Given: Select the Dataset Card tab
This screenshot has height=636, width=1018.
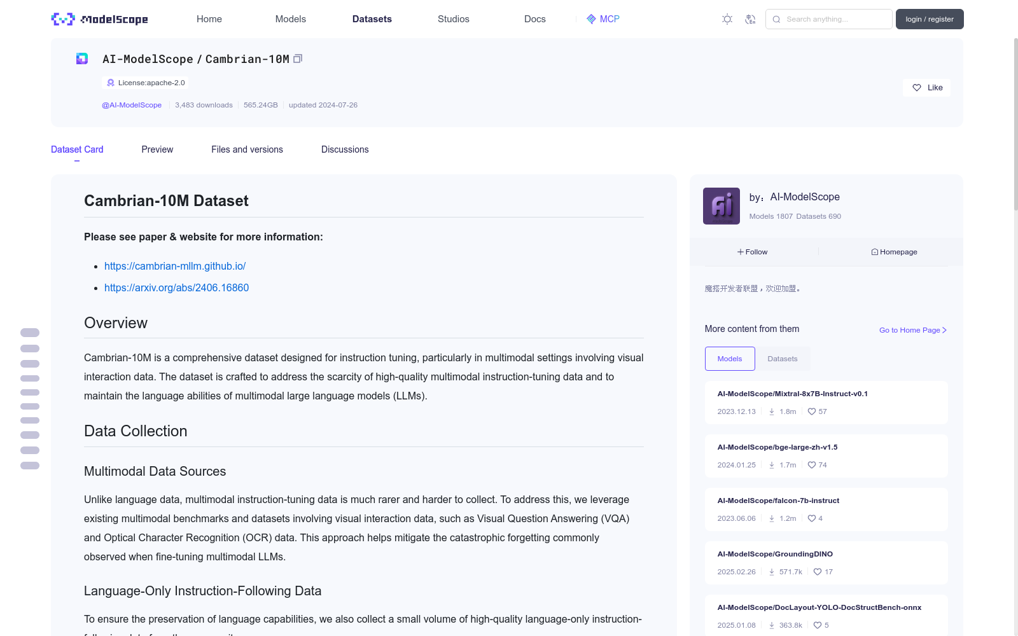Looking at the screenshot, I should 77,149.
